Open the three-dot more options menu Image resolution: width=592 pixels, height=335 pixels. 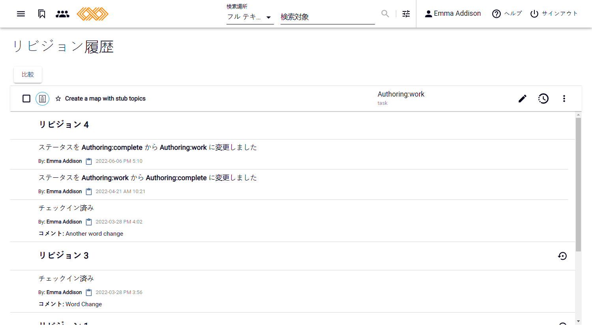coord(564,99)
